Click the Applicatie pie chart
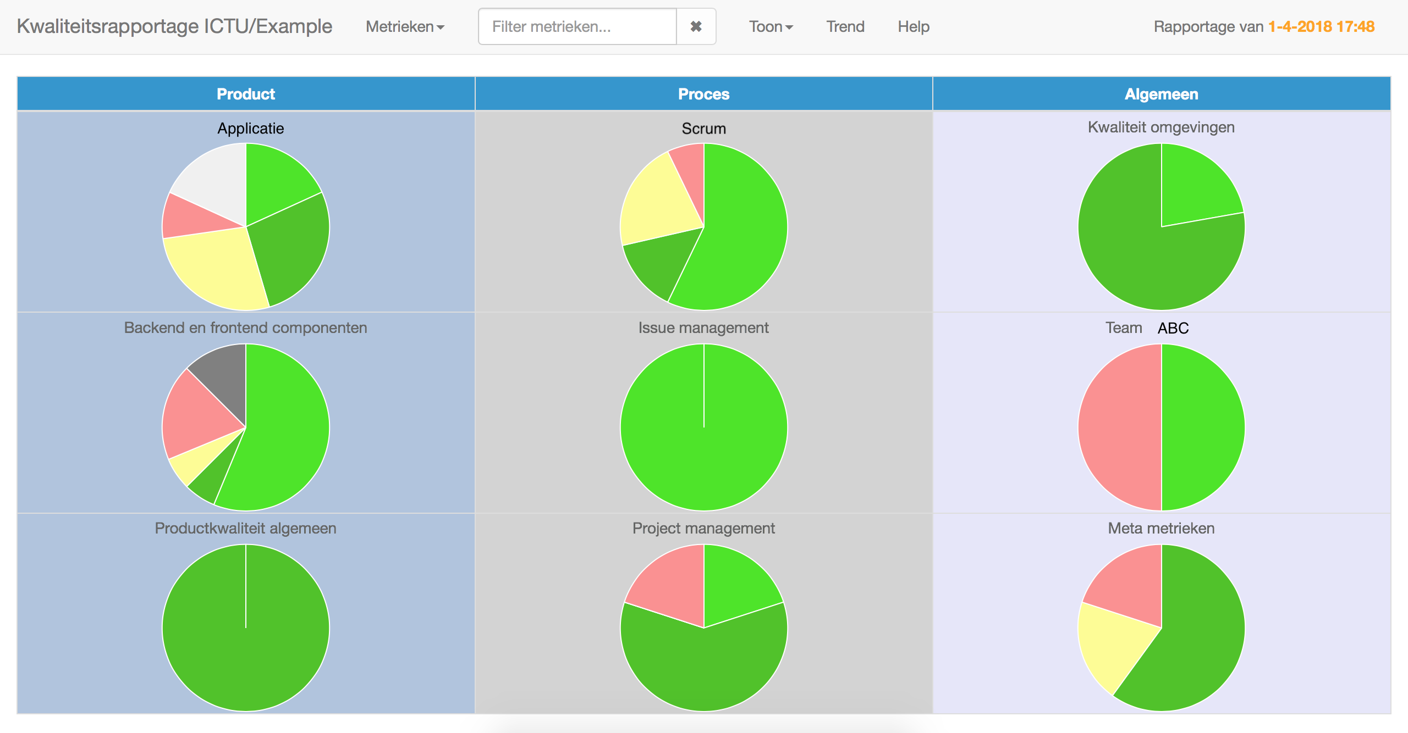The width and height of the screenshot is (1408, 733). click(x=246, y=226)
